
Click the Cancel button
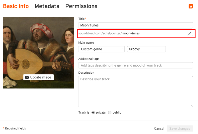pyautogui.click(x=159, y=128)
